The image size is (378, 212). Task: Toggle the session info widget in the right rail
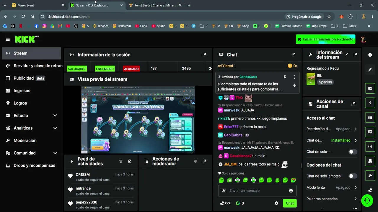370,147
